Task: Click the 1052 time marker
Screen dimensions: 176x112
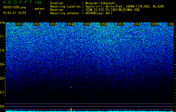Action: click(x=36, y=24)
